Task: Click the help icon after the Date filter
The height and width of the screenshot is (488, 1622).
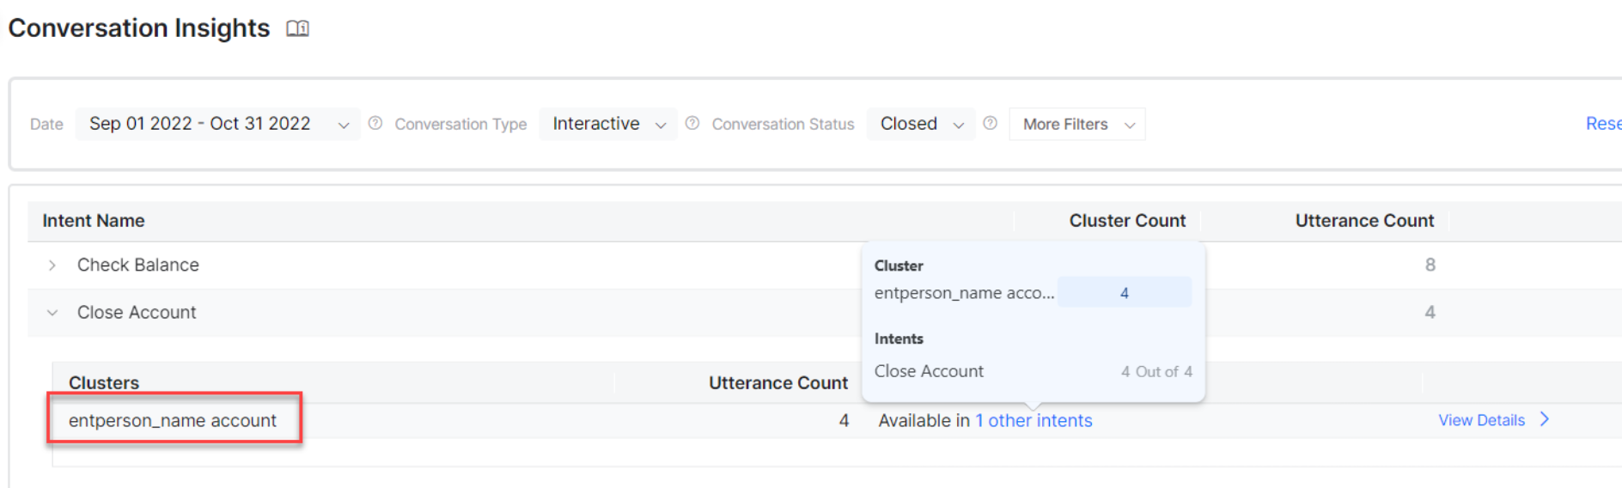Action: 375,124
